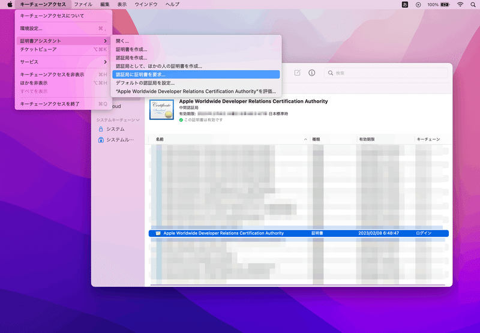Screen dimensions: 480x333
Task: Open the 編集 menu
Action: tap(104, 4)
